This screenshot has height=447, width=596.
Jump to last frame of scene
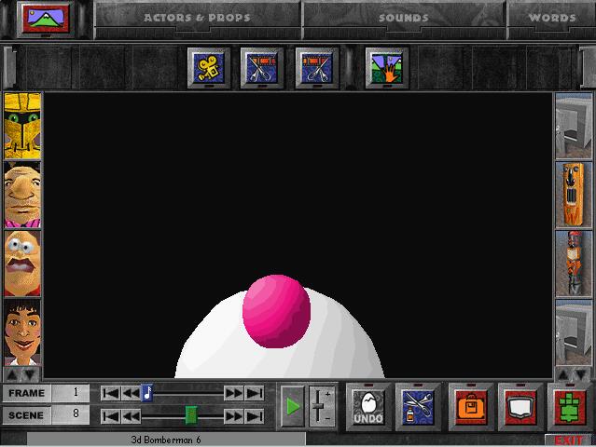point(254,394)
